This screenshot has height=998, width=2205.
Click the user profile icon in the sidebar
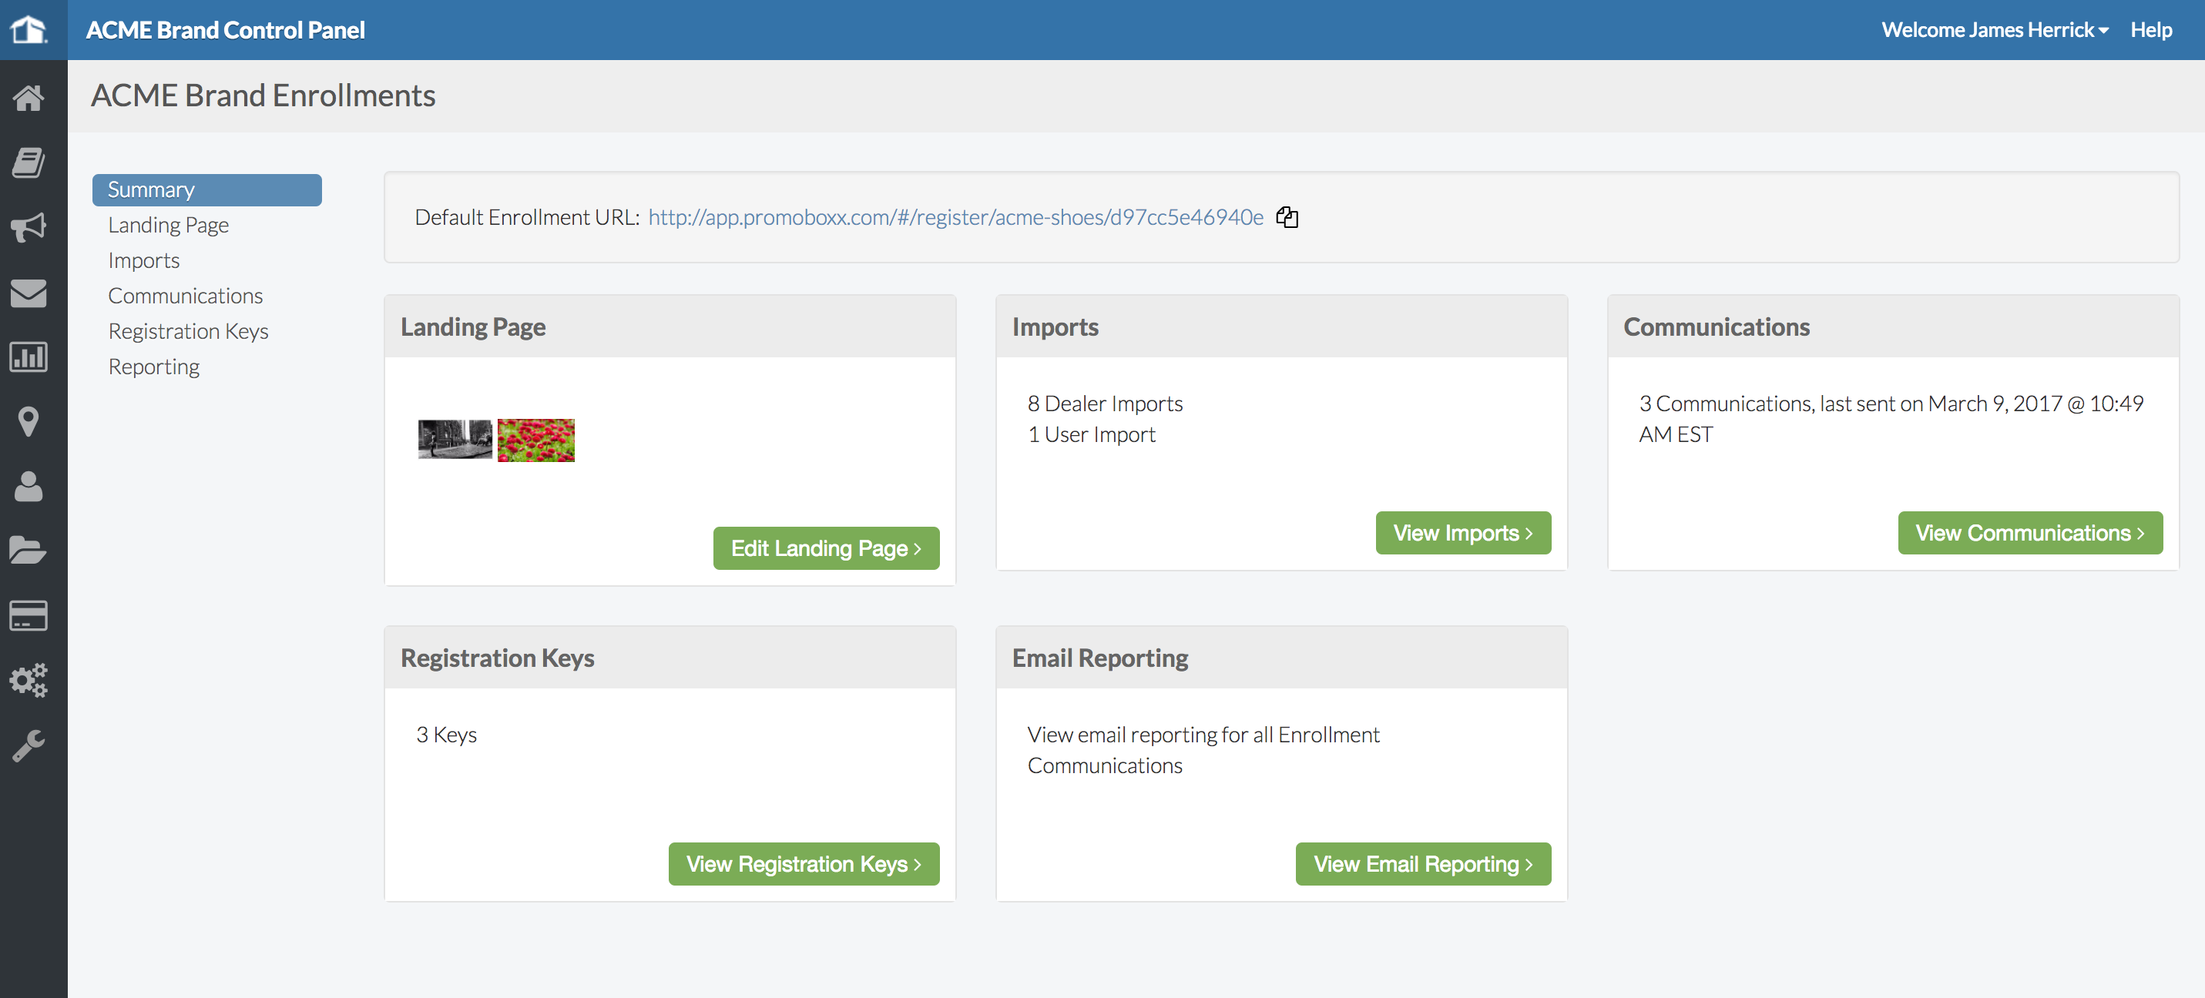(x=29, y=486)
